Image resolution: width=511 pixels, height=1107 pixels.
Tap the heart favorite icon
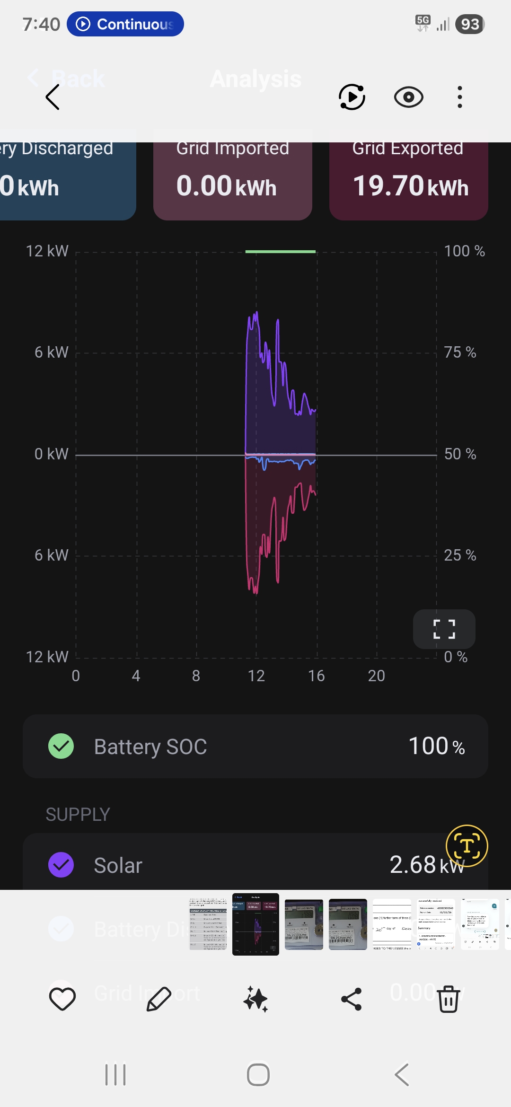click(x=62, y=999)
